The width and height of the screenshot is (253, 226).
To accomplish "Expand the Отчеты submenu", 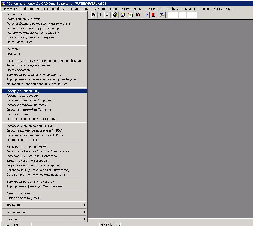I will [x=44, y=219].
